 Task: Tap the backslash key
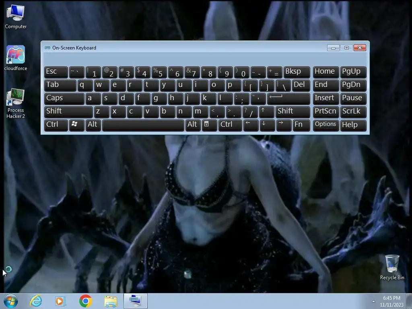(x=283, y=85)
